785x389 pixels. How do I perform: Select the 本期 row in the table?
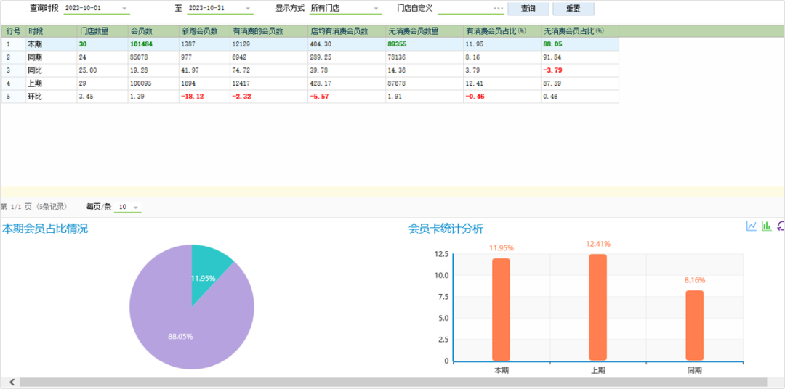pyautogui.click(x=310, y=44)
